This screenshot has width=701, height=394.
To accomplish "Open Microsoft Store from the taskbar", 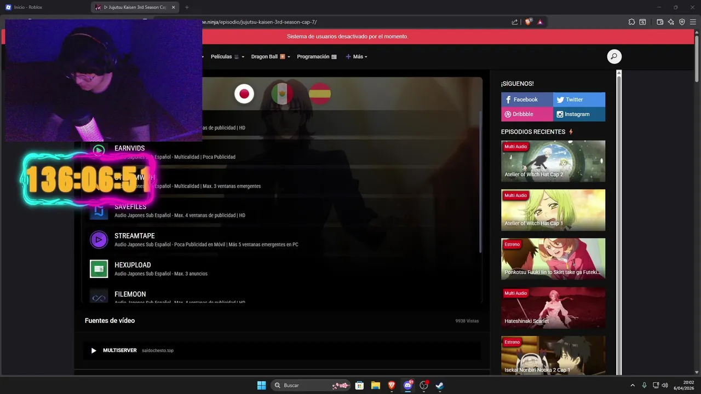I will (359, 385).
